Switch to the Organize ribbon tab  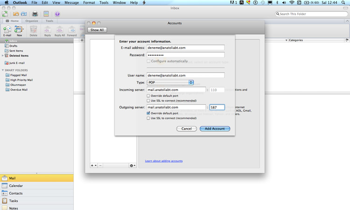click(x=32, y=21)
